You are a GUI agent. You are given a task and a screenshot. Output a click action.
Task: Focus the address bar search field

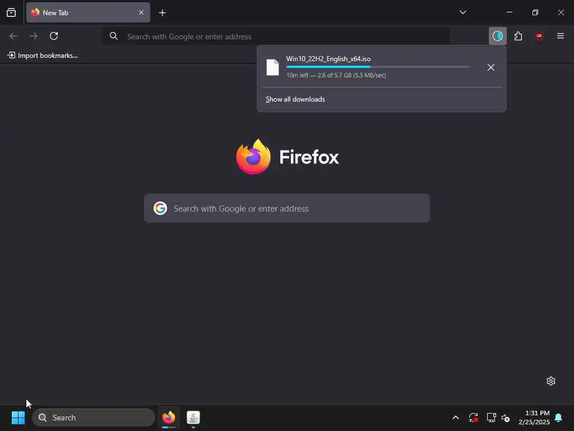point(276,36)
